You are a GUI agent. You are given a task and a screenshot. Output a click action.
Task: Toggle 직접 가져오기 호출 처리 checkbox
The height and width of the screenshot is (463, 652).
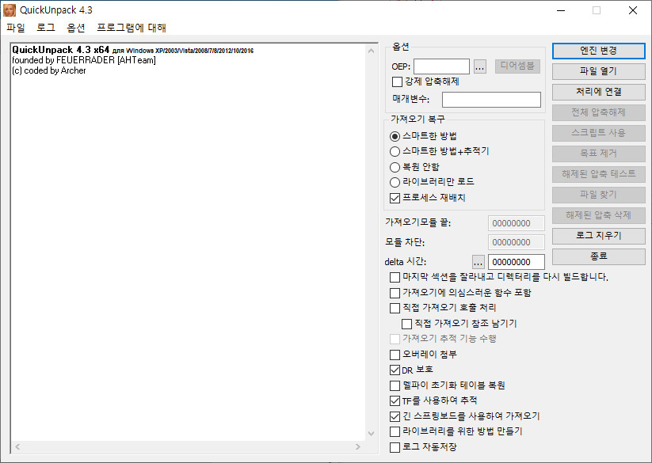click(x=395, y=308)
